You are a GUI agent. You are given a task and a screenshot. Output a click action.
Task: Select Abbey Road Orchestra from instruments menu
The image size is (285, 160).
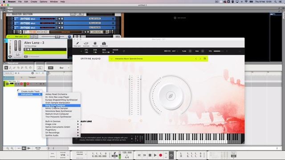click(61, 94)
